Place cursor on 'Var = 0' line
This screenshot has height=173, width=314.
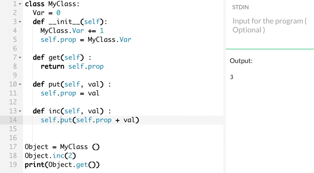click(x=47, y=13)
